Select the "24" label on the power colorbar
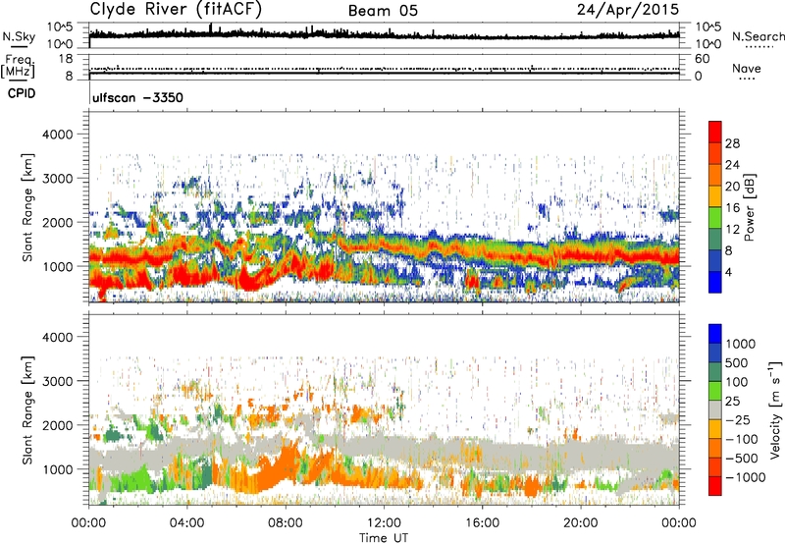 732,165
